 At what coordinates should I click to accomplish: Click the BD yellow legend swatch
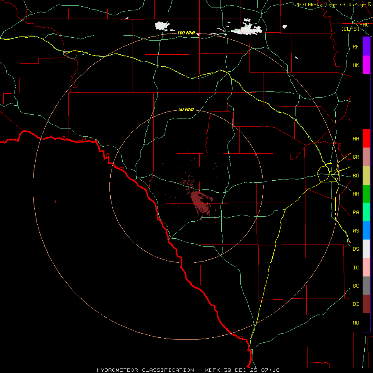pyautogui.click(x=366, y=175)
